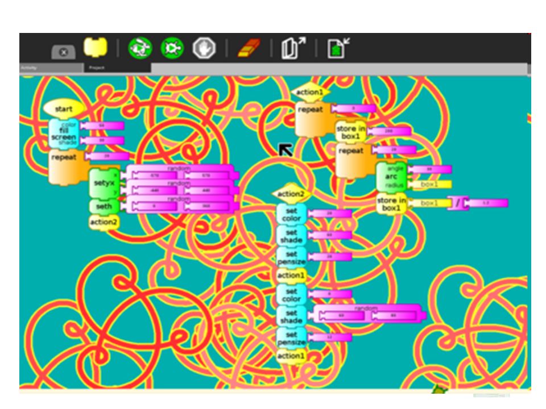The width and height of the screenshot is (546, 409).
Task: Click the number block of the outer action1 repeat
Action: tap(353, 108)
